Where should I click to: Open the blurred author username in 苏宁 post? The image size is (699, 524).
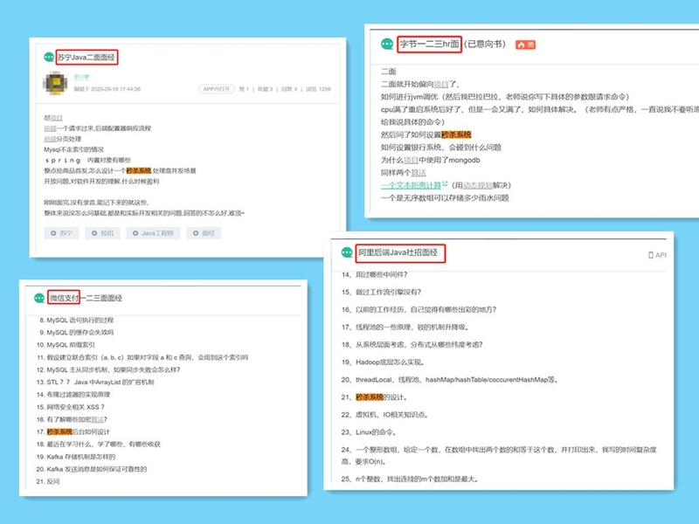82,77
